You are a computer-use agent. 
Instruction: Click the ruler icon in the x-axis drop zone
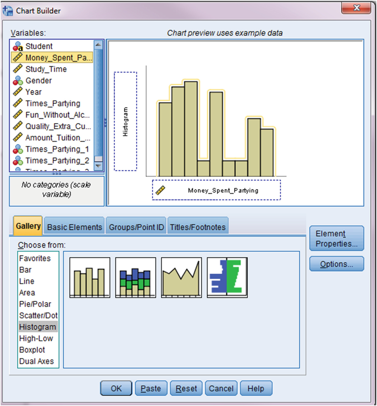[160, 190]
